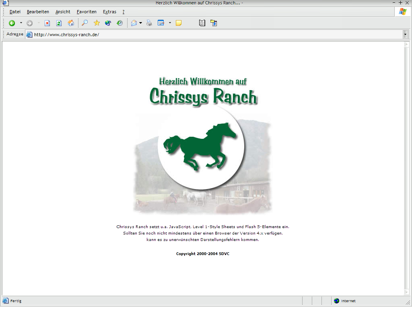Click the Edit page icon
The width and height of the screenshot is (412, 309).
(161, 23)
